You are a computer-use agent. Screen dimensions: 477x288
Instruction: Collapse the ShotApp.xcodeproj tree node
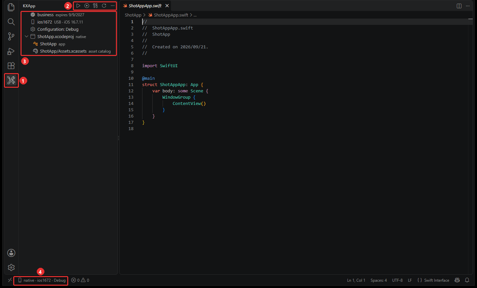(x=26, y=36)
